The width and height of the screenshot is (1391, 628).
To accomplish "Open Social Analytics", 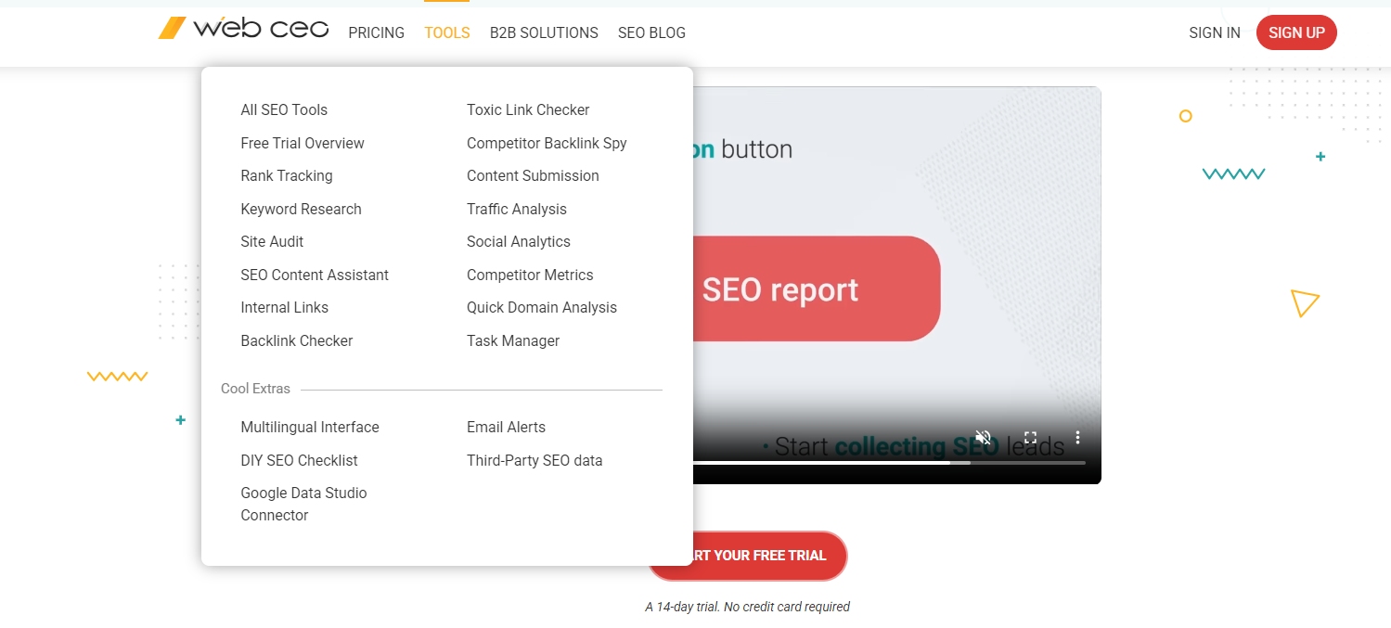I will coord(519,242).
